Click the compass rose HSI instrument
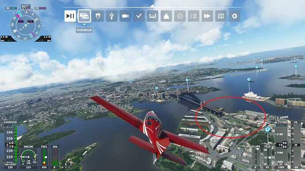Screen dimensions: 305x171 26,25
